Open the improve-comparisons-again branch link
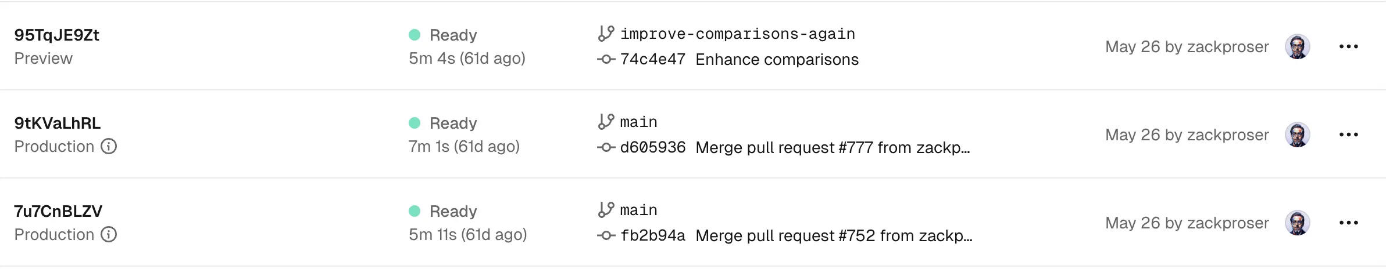 [x=737, y=34]
